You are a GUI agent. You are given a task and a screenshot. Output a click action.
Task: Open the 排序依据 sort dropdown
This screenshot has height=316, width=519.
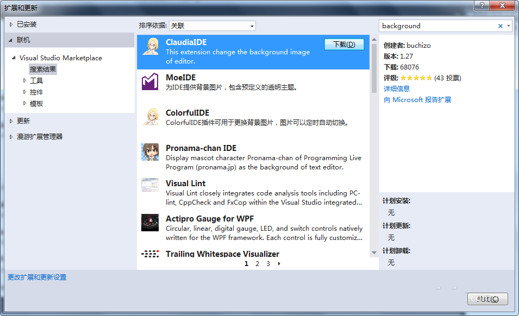point(212,26)
